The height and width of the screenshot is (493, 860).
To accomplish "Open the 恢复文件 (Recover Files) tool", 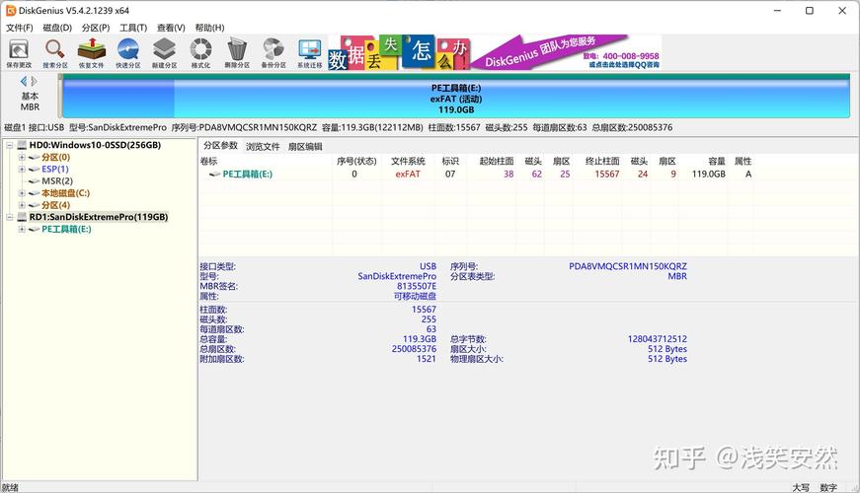I will 91,53.
